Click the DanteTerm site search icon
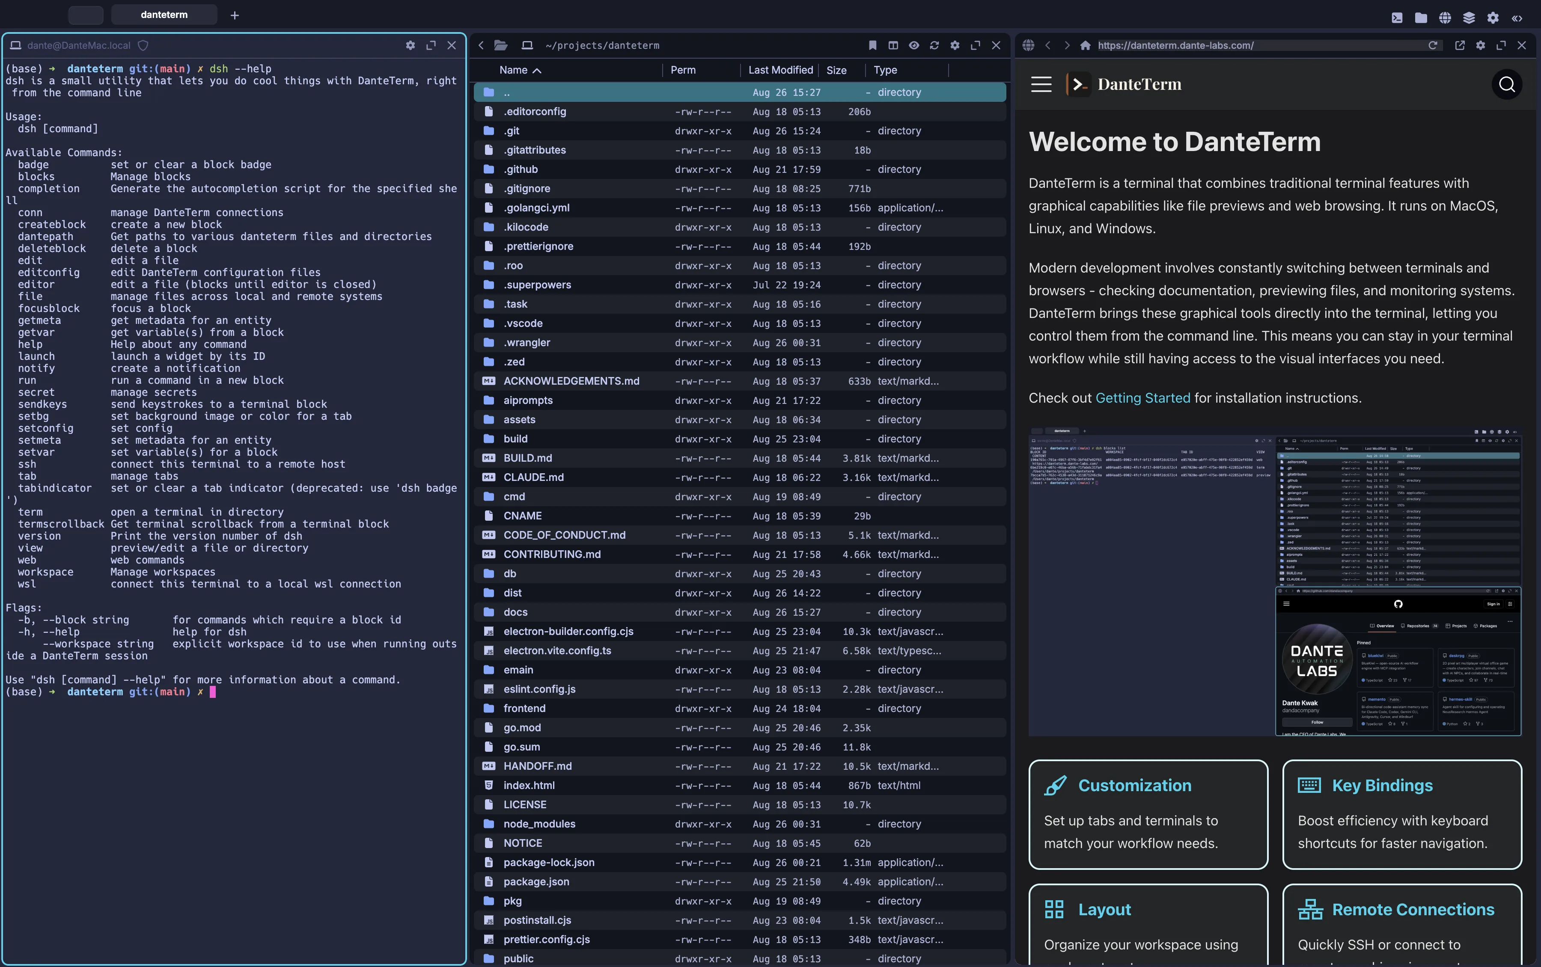The width and height of the screenshot is (1541, 967). pos(1507,84)
